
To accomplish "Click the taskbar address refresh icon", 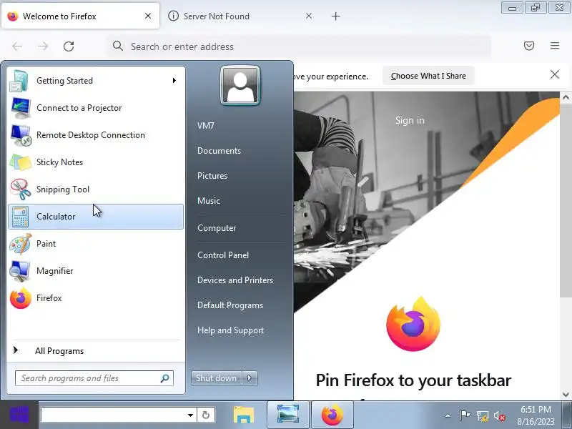I will click(206, 415).
